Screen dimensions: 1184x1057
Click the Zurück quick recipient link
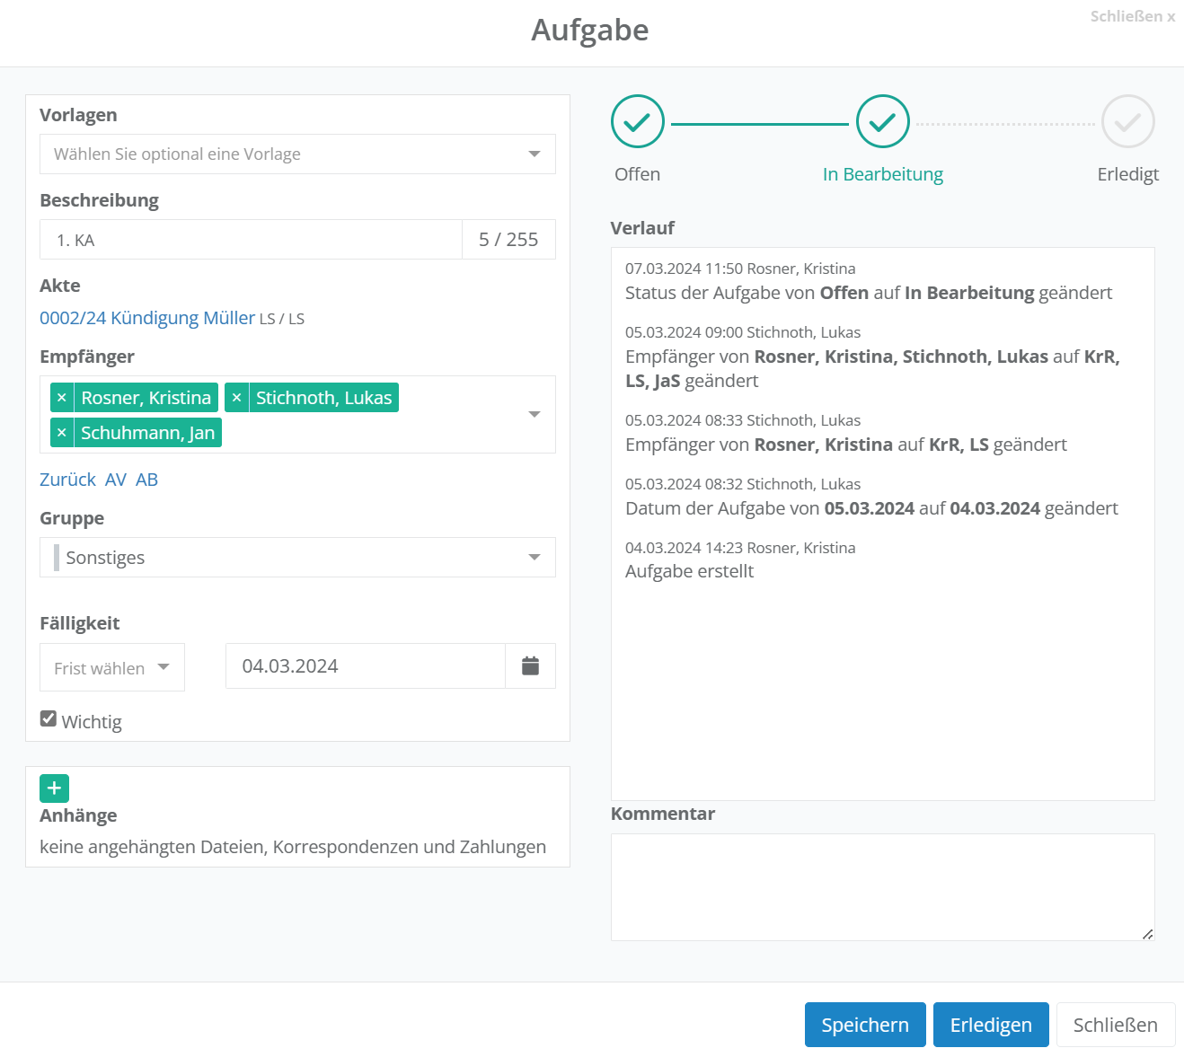67,480
